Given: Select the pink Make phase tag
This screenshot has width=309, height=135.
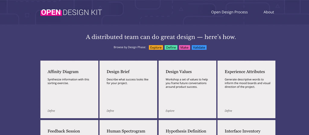Looking at the screenshot, I should (x=184, y=47).
